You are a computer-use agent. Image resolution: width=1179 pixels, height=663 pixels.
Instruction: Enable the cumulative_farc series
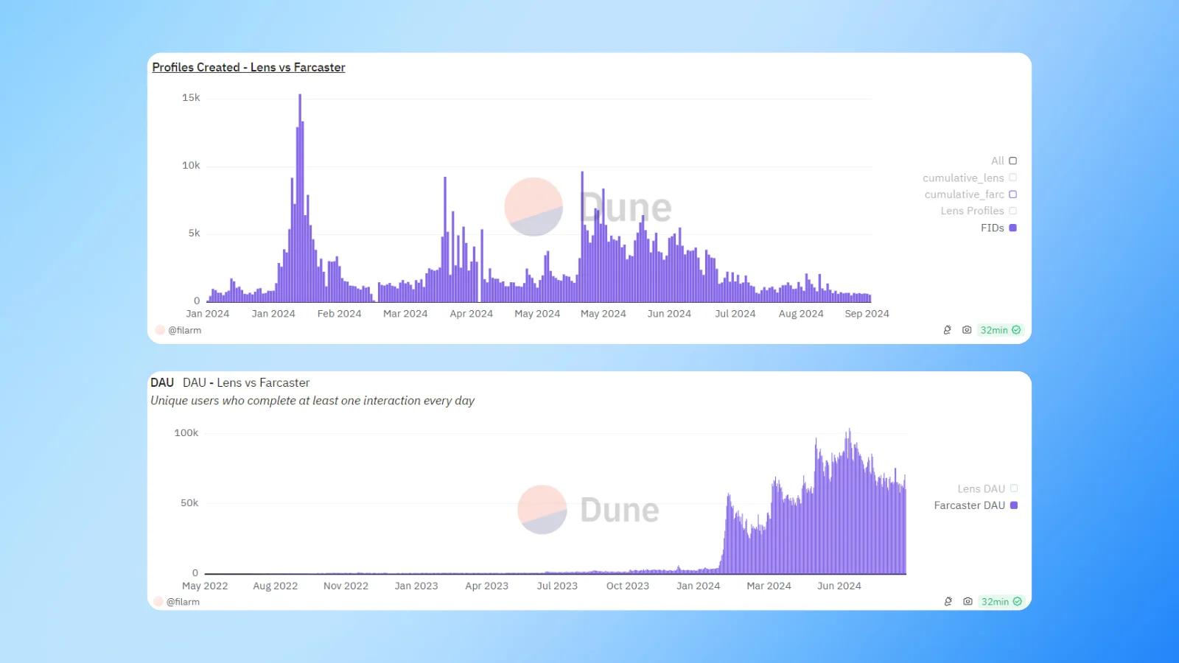(x=1012, y=194)
